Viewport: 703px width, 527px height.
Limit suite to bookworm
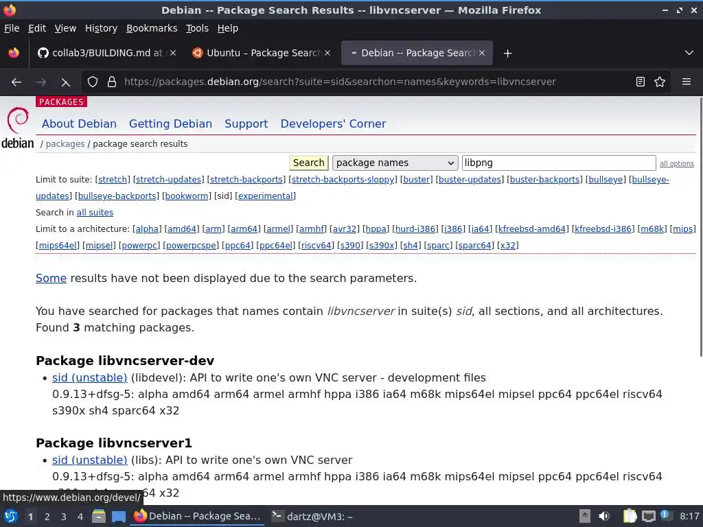[x=187, y=196]
